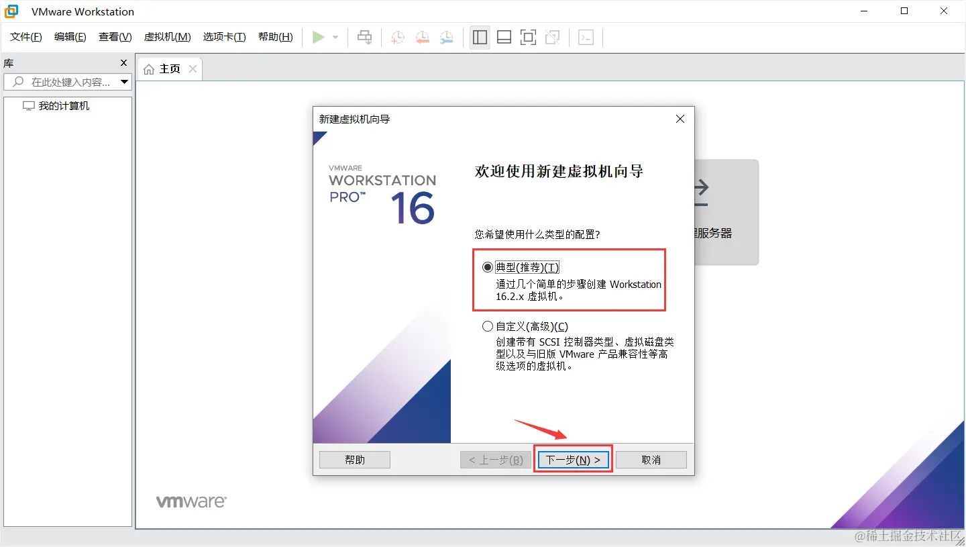Image resolution: width=966 pixels, height=547 pixels.
Task: Choose 自定义(高级) configuration option
Action: [x=487, y=326]
